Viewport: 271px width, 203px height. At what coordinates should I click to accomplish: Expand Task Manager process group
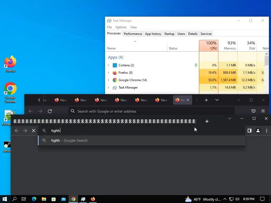(108, 87)
